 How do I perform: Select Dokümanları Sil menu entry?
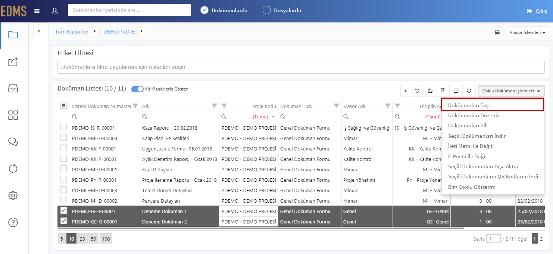point(467,126)
